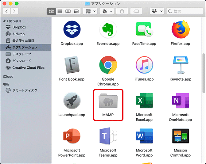
Task: Select the Keynote.app icon
Action: coord(181,65)
